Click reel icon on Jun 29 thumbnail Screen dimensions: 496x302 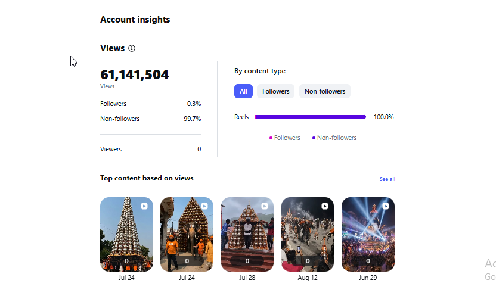[x=386, y=206]
